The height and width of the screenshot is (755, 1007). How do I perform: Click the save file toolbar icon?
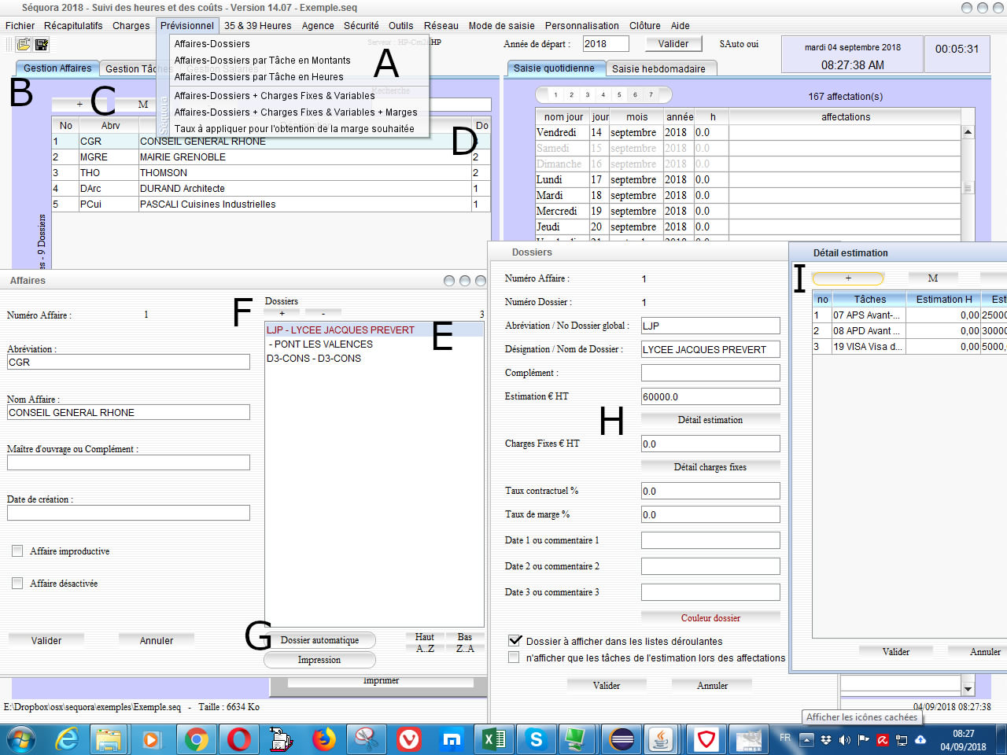click(42, 45)
